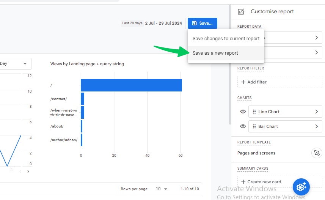
Task: Click the plus icon for Create new card
Action: coord(243,182)
